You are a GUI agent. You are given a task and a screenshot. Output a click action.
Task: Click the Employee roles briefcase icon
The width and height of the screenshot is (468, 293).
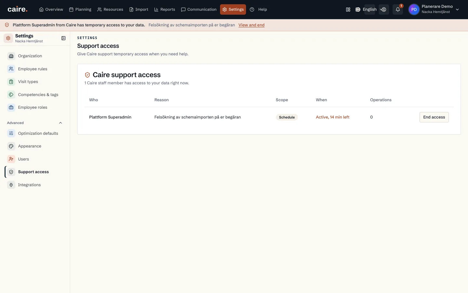(x=11, y=107)
